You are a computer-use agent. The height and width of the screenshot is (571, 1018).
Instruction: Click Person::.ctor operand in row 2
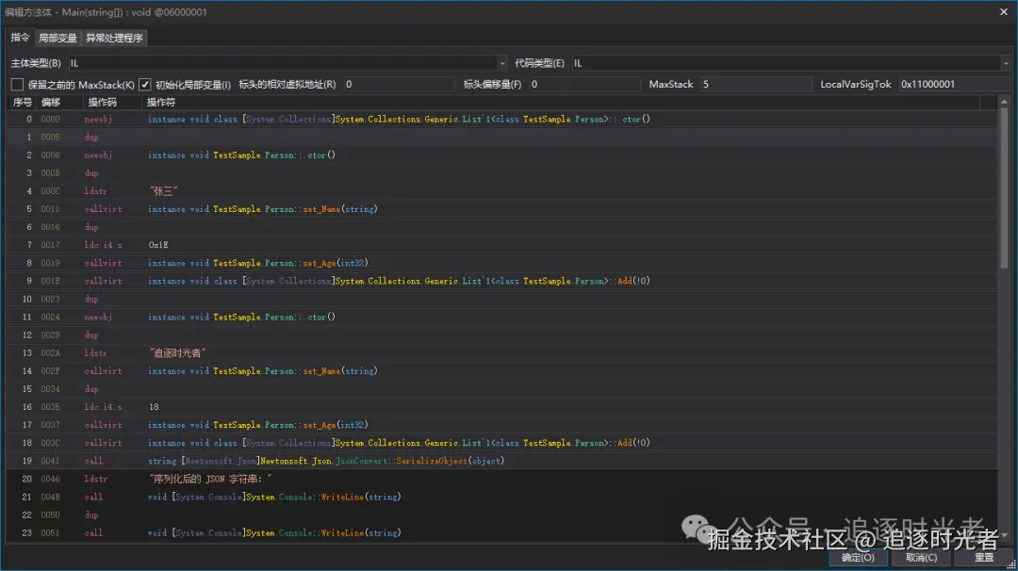(241, 155)
